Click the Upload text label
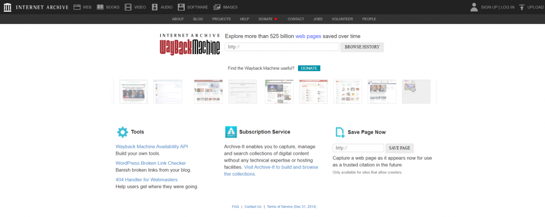545x217 pixels. (x=535, y=7)
